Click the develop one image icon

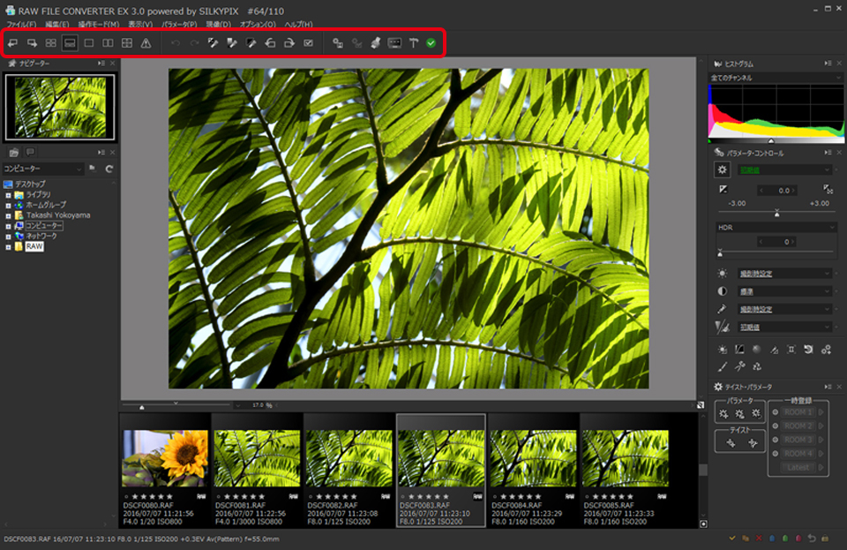pyautogui.click(x=338, y=43)
